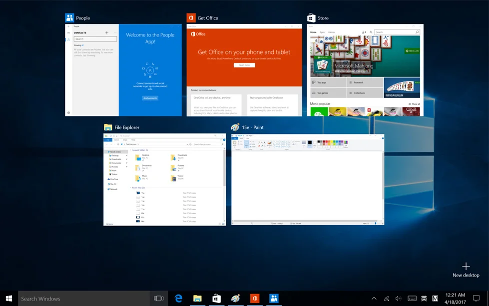The width and height of the screenshot is (489, 306).
Task: Toggle the Task View button off
Action: (159, 298)
